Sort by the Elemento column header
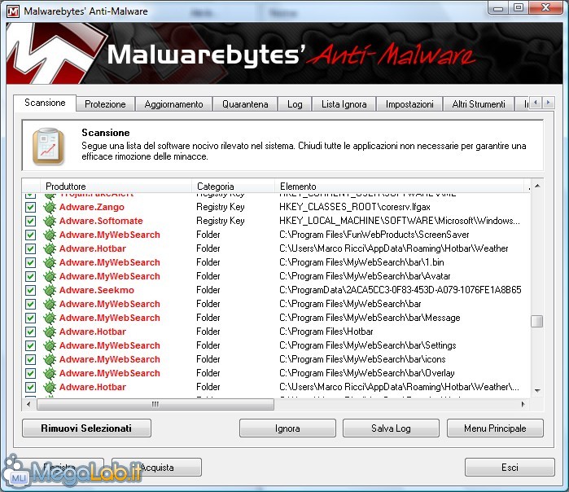The image size is (569, 492). pyautogui.click(x=399, y=187)
